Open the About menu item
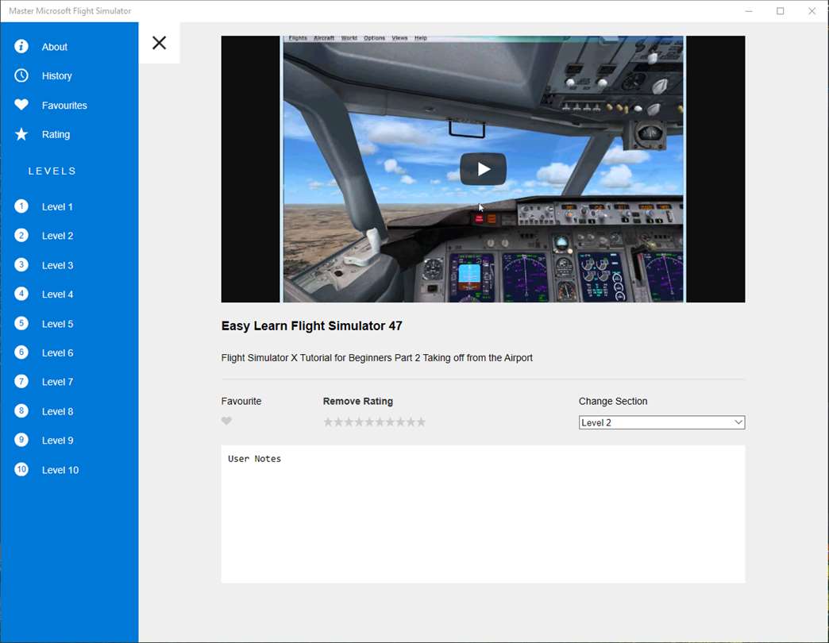Viewport: 829px width, 643px height. tap(55, 47)
